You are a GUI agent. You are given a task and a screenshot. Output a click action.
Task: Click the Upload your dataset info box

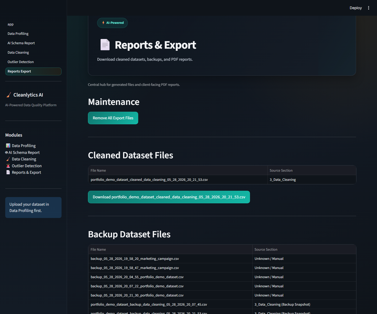[33, 208]
